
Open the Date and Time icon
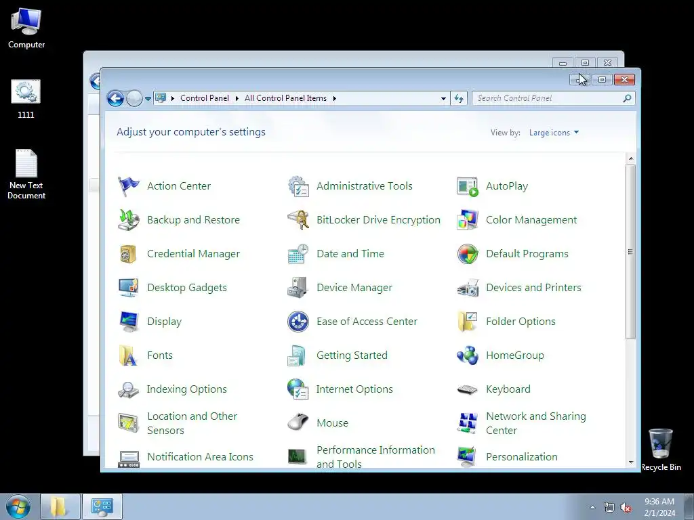pos(298,254)
